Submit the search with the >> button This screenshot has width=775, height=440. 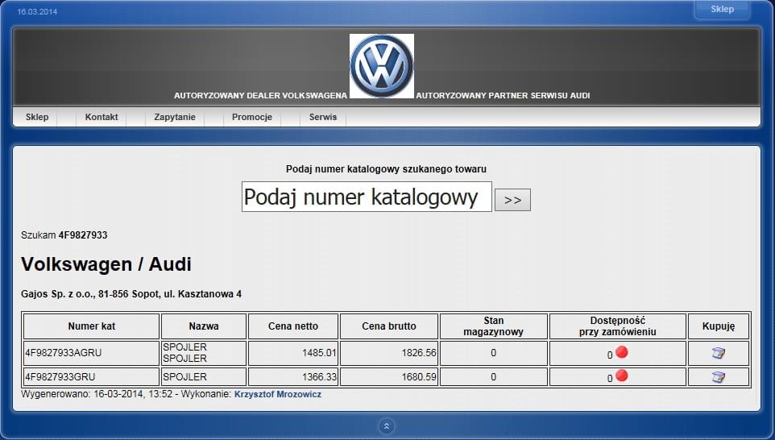[x=512, y=200]
